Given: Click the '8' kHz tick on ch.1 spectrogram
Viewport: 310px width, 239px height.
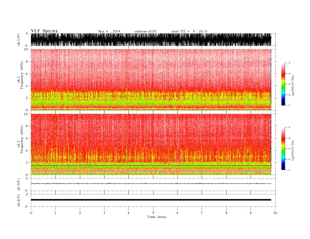Looking at the screenshot, I should click(x=27, y=62).
